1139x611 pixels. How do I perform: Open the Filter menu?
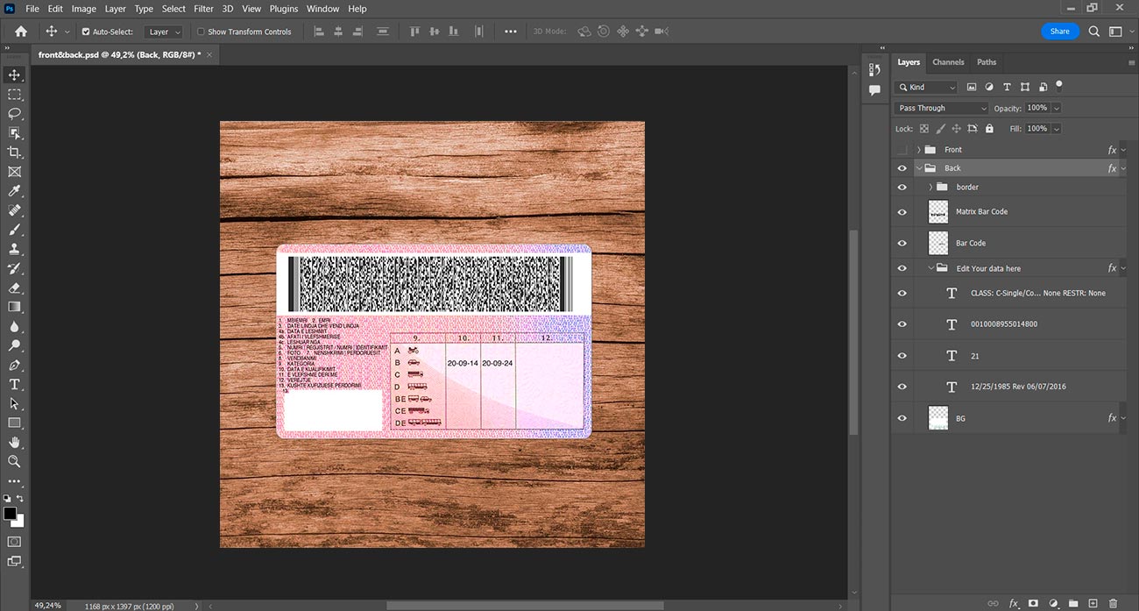(x=203, y=9)
